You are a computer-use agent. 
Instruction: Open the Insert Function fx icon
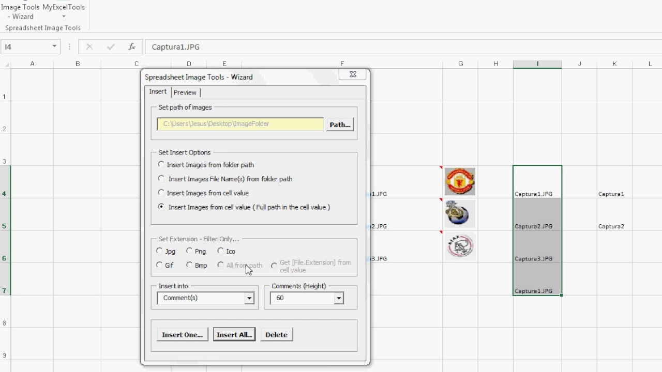pyautogui.click(x=132, y=47)
